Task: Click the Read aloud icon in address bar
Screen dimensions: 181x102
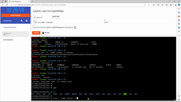Action: [x=145, y=5]
